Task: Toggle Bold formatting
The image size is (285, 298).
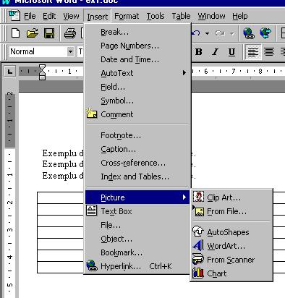Action: pyautogui.click(x=199, y=52)
